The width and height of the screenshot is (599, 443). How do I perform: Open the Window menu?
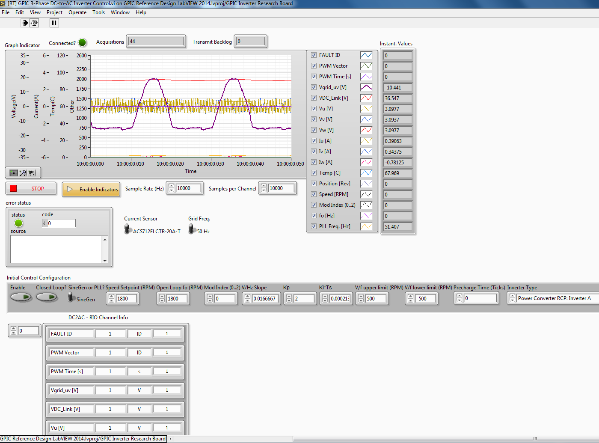(120, 12)
